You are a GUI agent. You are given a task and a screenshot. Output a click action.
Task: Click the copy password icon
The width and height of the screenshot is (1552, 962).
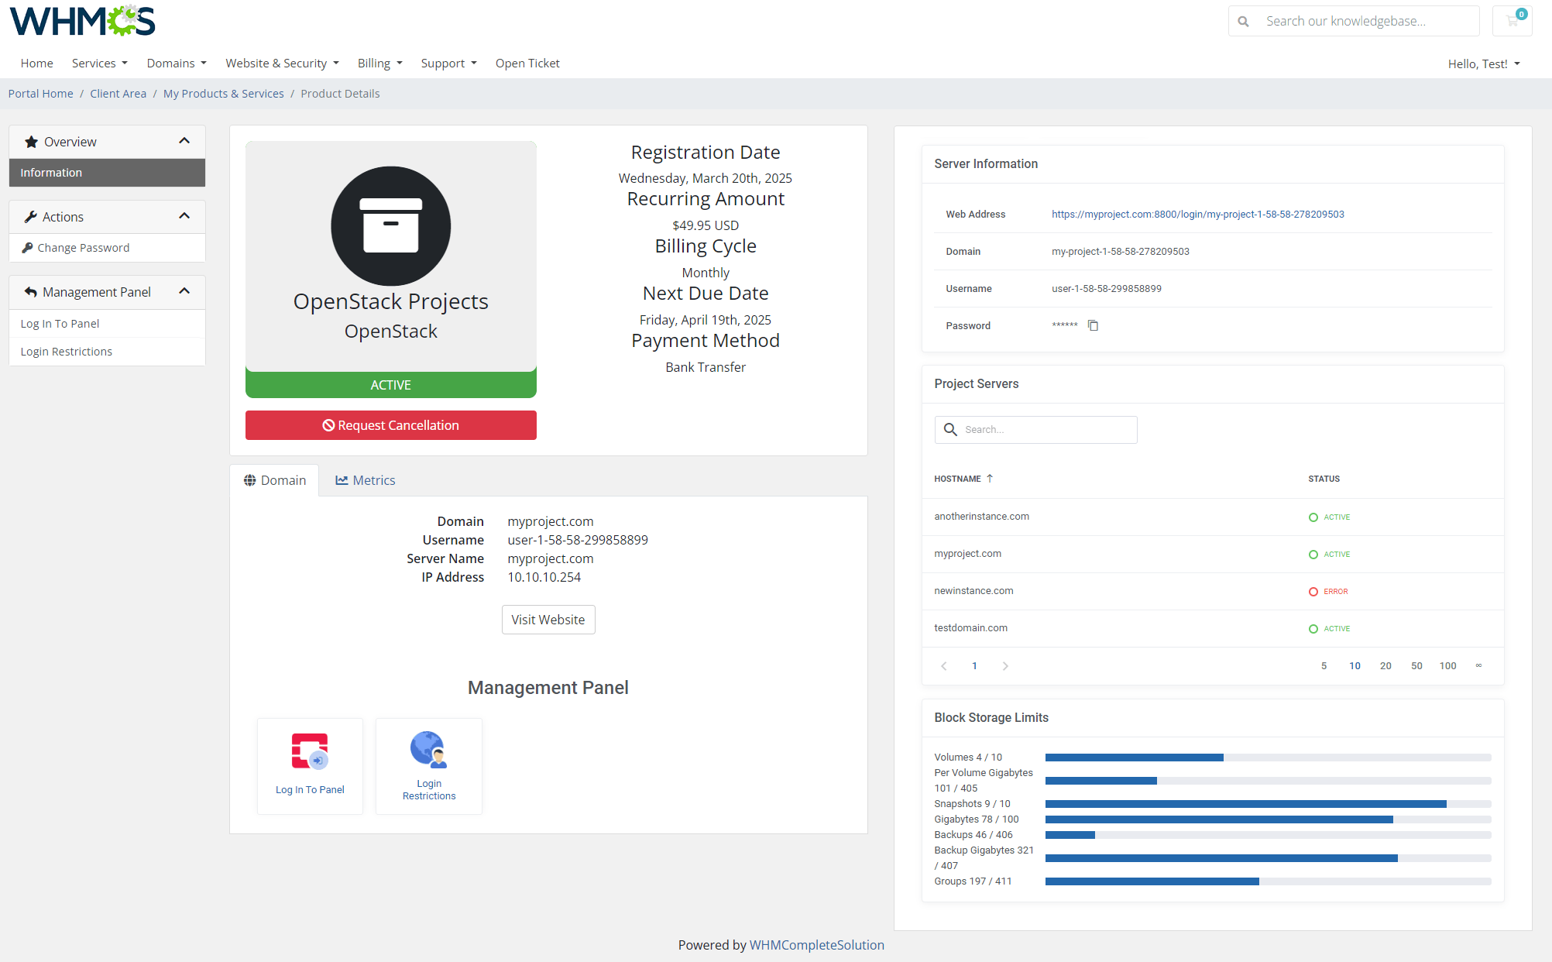[x=1093, y=325]
